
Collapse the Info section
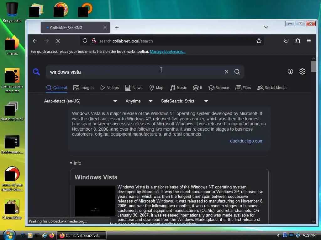pyautogui.click(x=76, y=163)
